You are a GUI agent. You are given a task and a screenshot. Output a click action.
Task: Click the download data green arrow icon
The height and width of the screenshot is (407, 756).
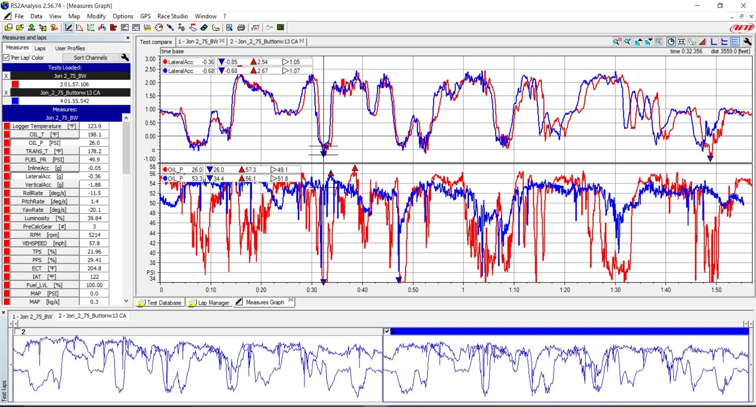click(x=31, y=27)
